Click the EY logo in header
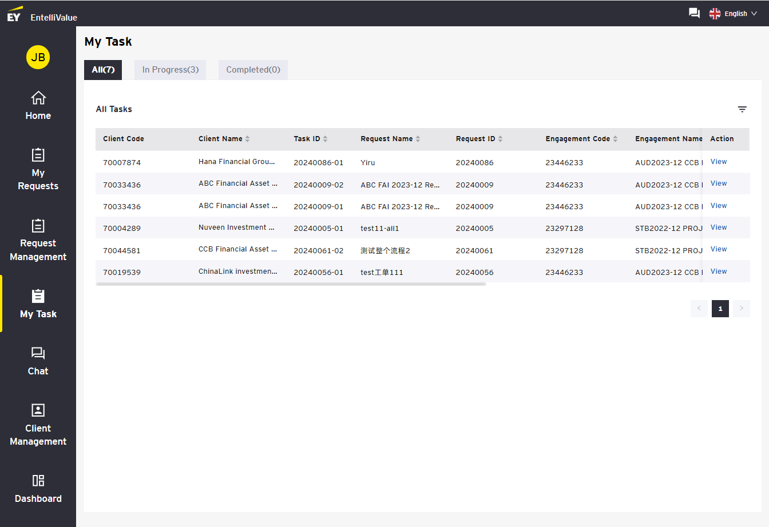Viewport: 769px width, 527px height. (x=14, y=14)
